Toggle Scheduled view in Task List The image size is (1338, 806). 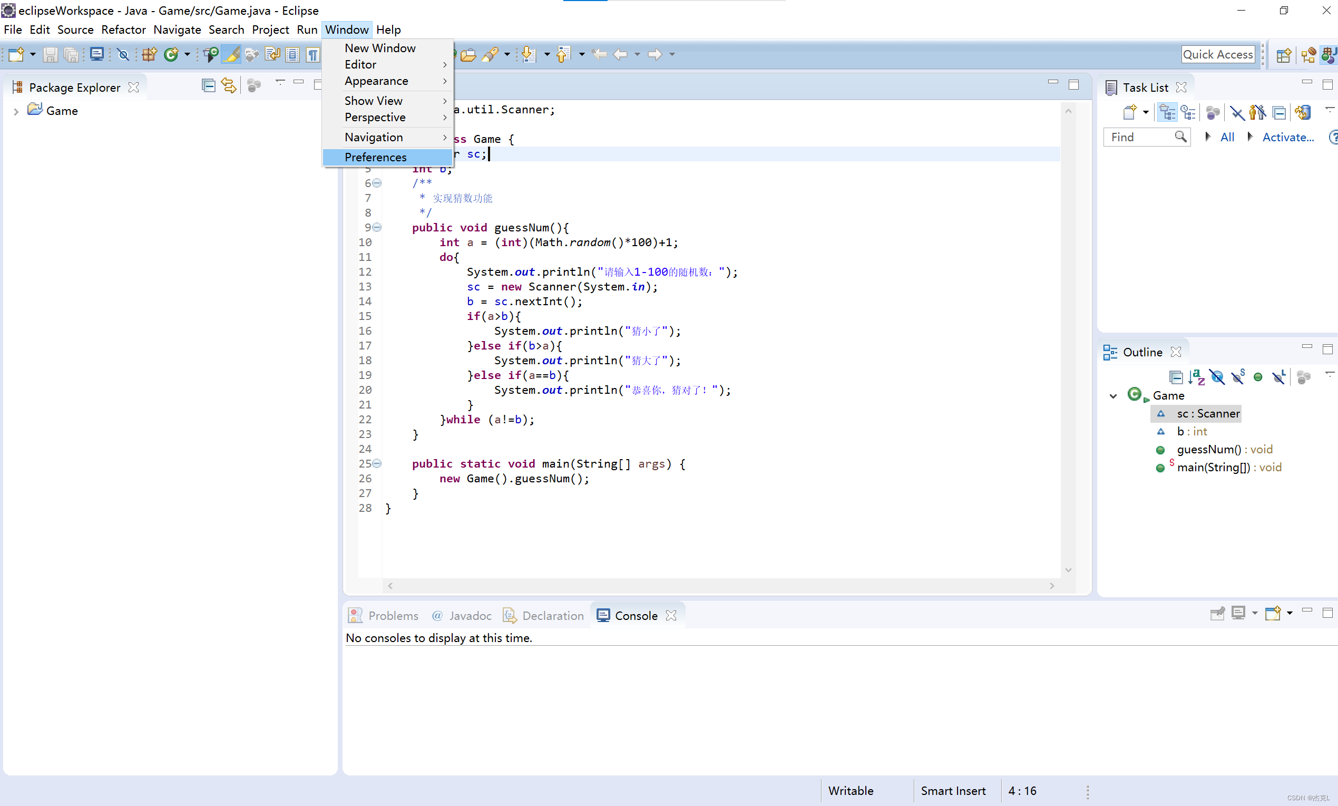(x=1188, y=112)
